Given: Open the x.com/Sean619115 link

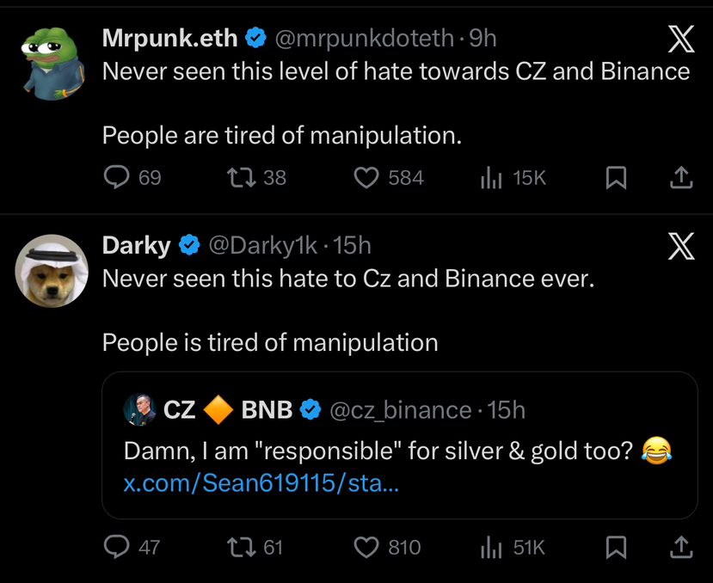Looking at the screenshot, I should 261,483.
